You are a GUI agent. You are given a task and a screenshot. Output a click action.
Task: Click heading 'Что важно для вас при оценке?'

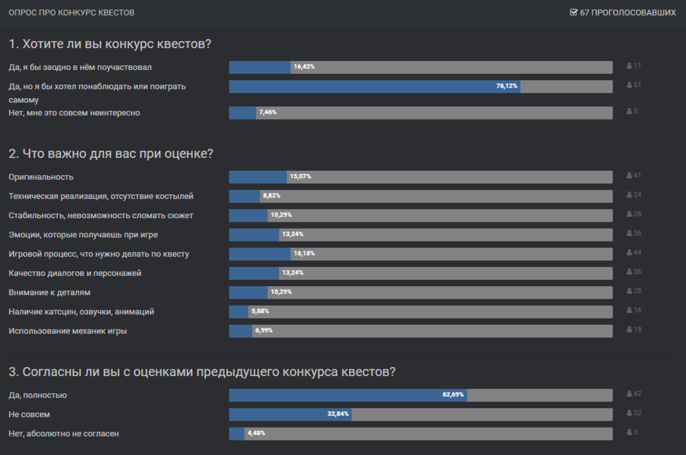111,154
